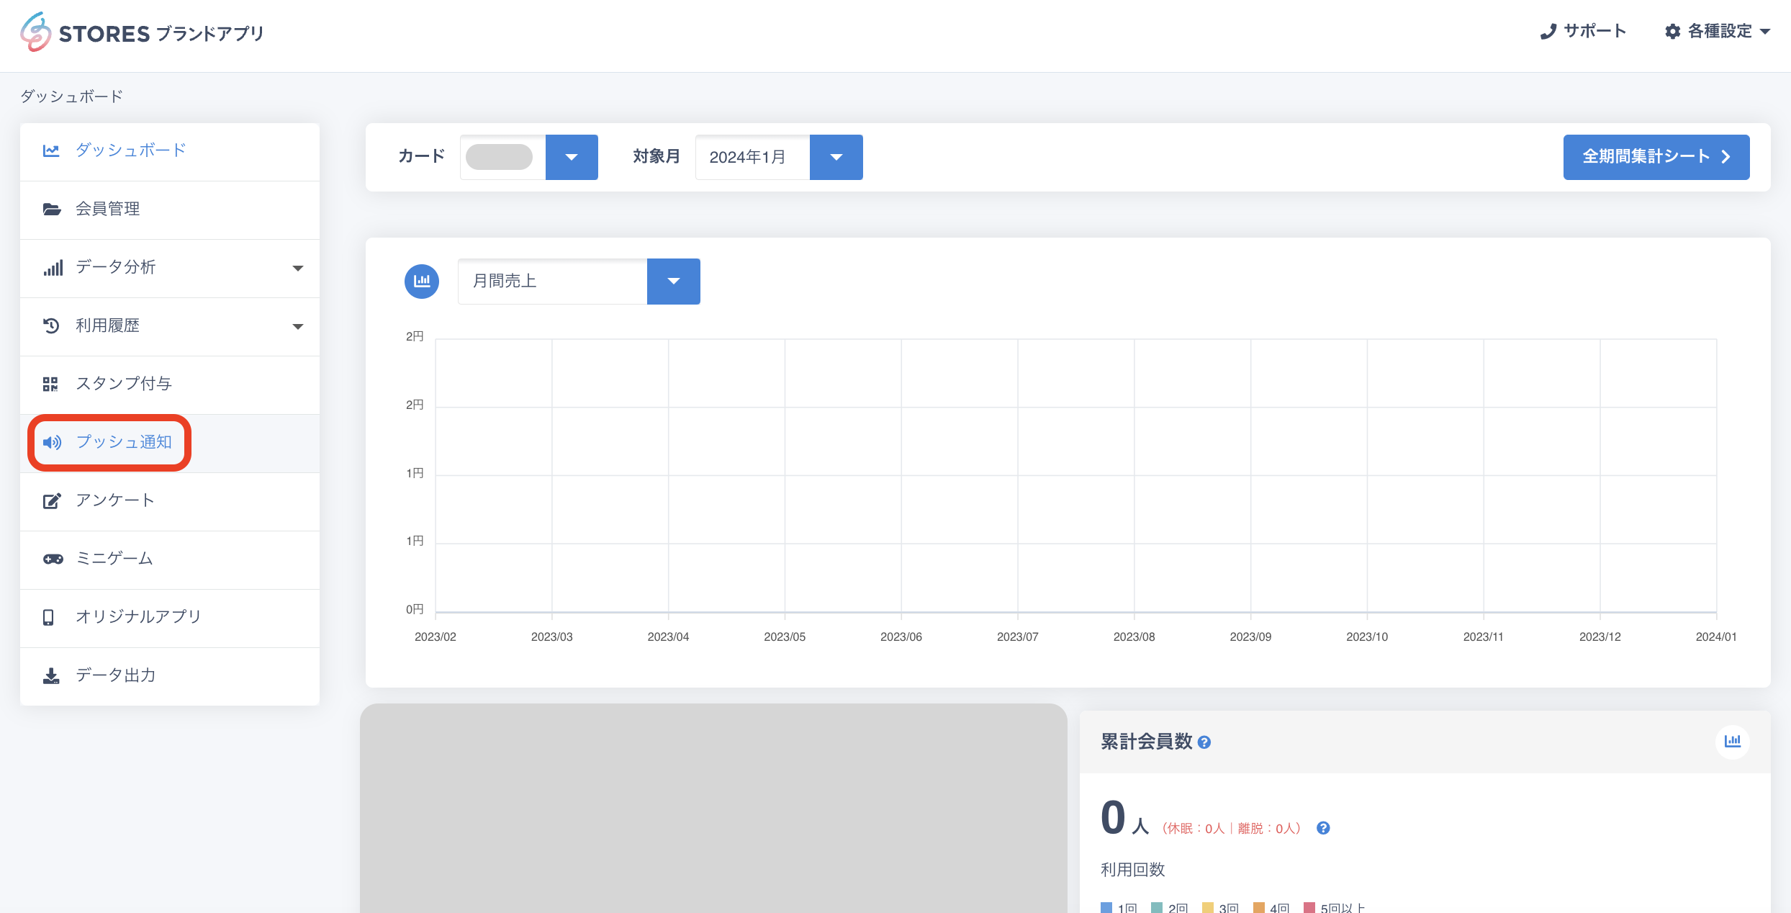Open the ダッシュボード menu item
1791x913 pixels.
tap(170, 150)
